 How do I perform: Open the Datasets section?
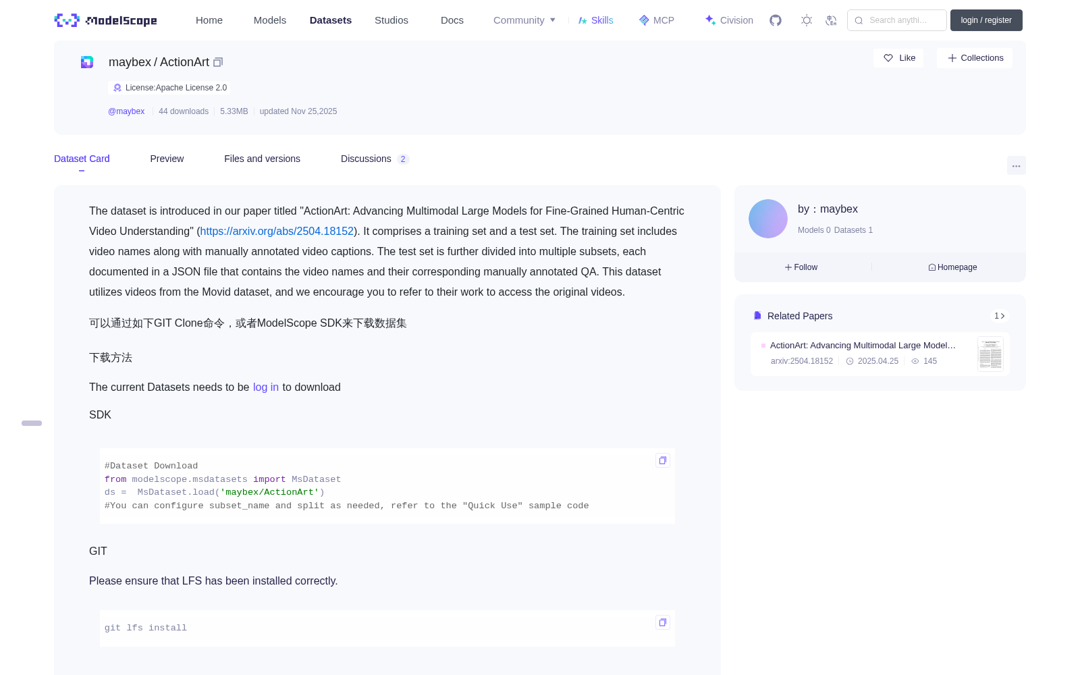point(331,20)
